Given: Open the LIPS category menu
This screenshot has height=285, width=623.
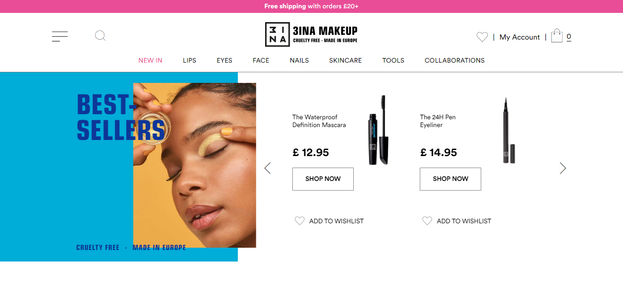Looking at the screenshot, I should [189, 60].
